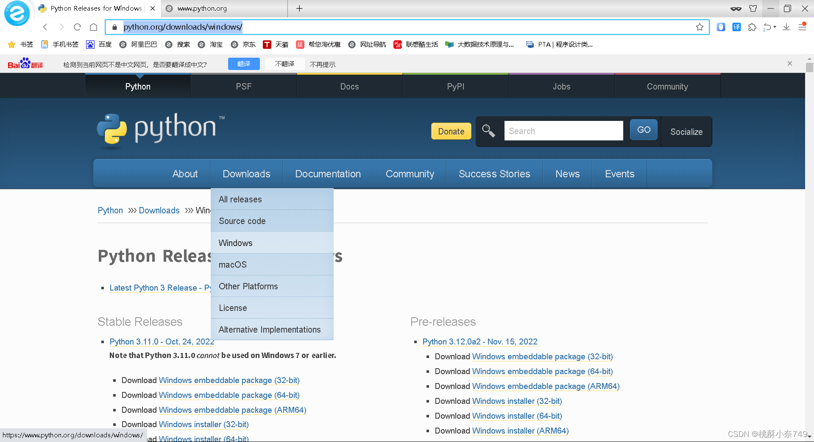The width and height of the screenshot is (814, 442).
Task: Open Python 3.11.0 - Oct. 24, 2022 link
Action: [162, 341]
